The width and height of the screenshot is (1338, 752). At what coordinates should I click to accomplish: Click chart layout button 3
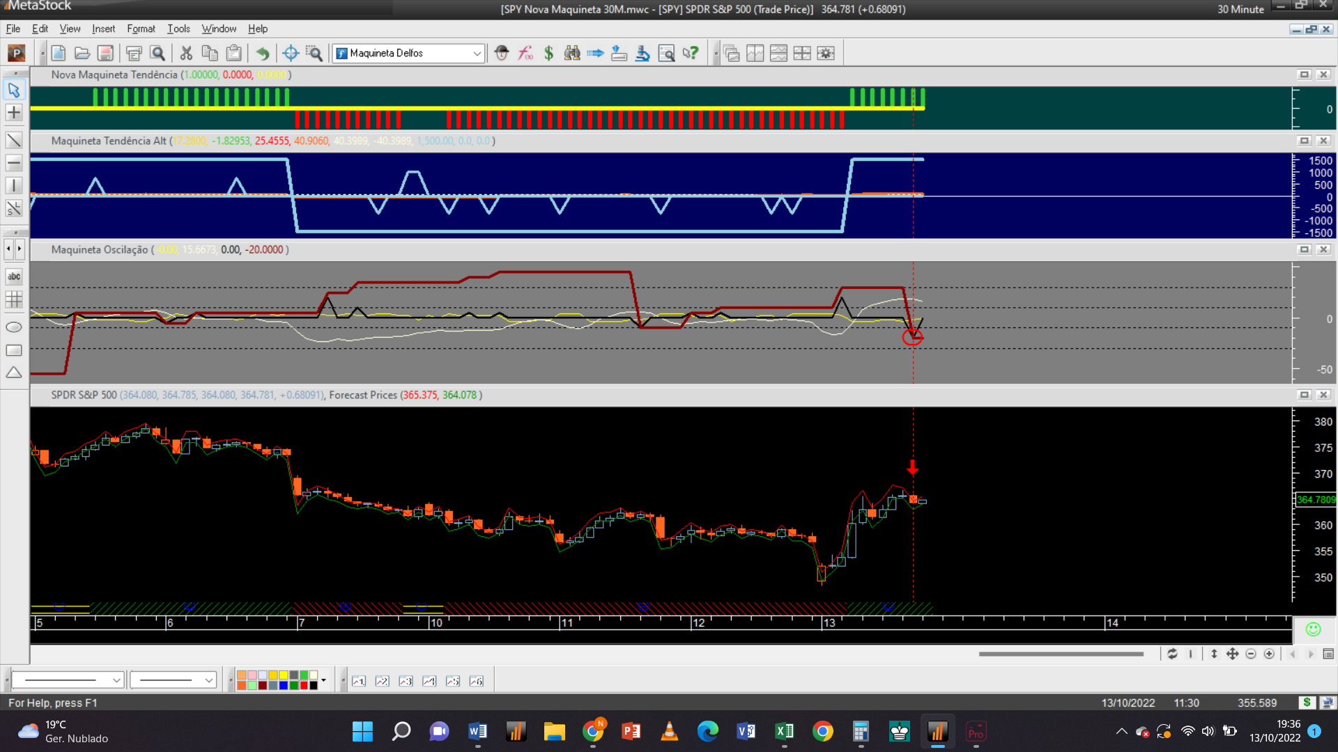coord(406,681)
